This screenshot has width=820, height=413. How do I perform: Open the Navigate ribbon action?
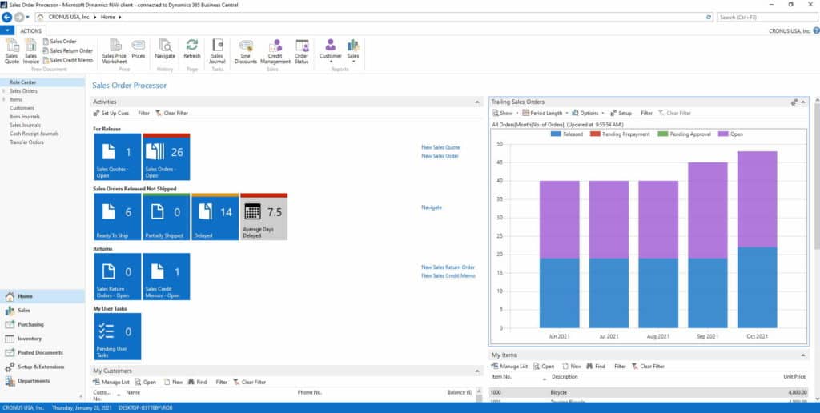click(165, 49)
